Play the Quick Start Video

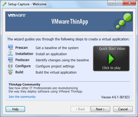click(111, 58)
